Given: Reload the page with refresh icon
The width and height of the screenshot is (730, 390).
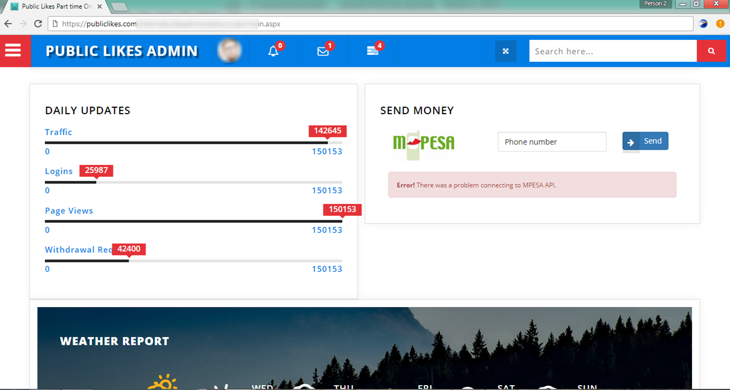Looking at the screenshot, I should [38, 24].
